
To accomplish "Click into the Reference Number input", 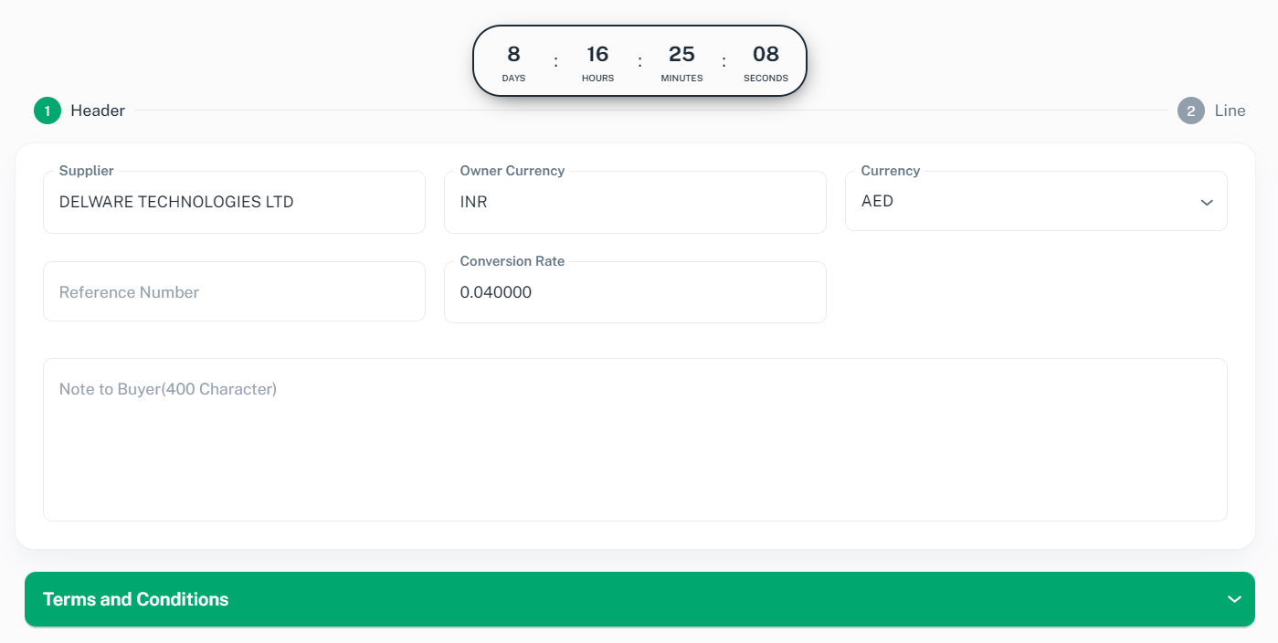I will 234,292.
